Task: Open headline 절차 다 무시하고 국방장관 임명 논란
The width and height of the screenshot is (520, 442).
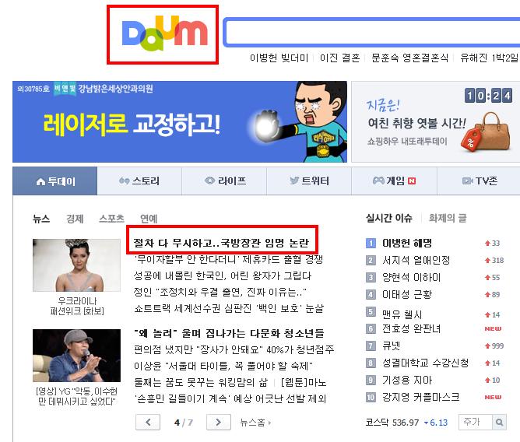Action: point(221,243)
